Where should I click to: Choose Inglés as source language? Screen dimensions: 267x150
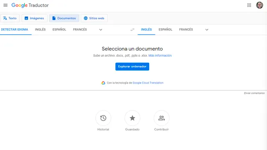(40, 30)
